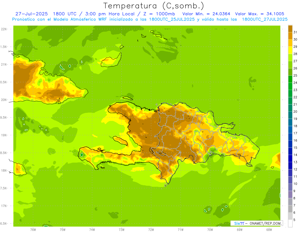Click the legend value "12"

(295, 169)
